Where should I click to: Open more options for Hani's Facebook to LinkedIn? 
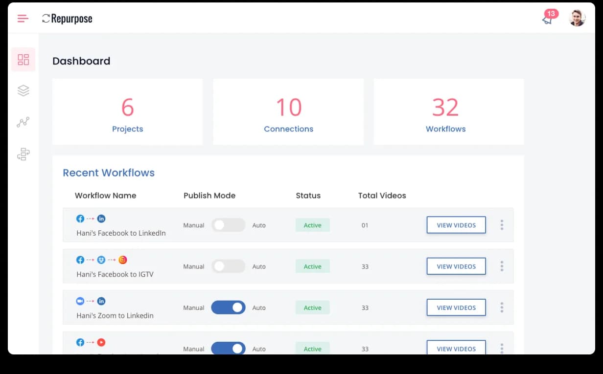coord(502,225)
